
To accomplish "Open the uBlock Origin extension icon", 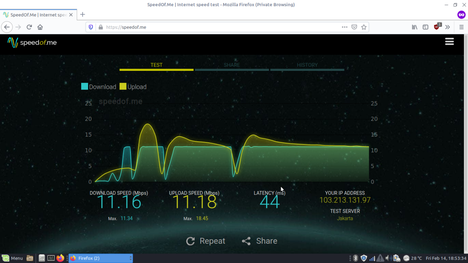I will pos(437,26).
